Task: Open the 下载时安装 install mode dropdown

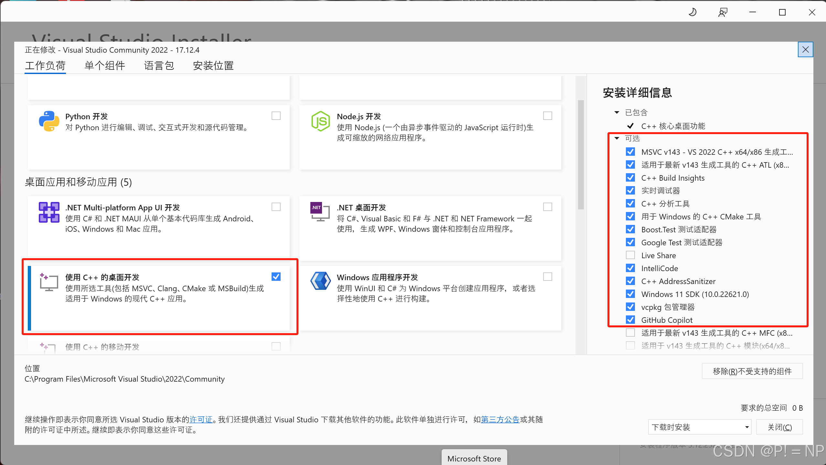Action: tap(700, 427)
